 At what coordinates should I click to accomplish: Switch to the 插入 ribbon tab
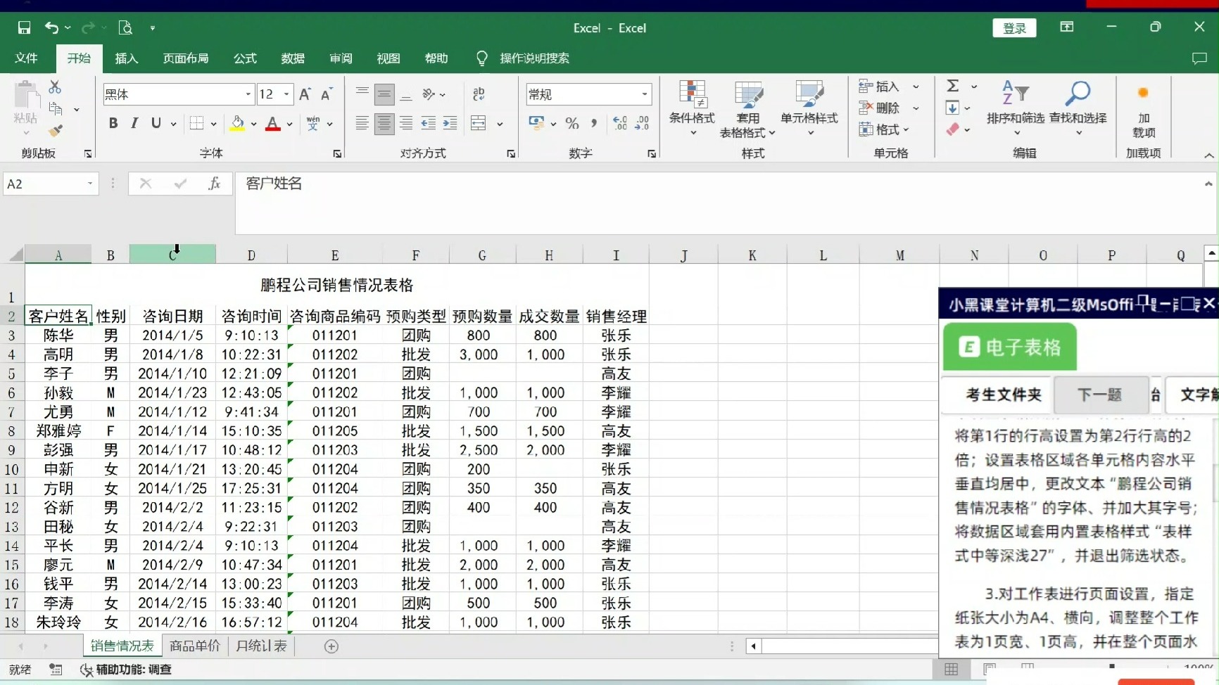coord(126,58)
